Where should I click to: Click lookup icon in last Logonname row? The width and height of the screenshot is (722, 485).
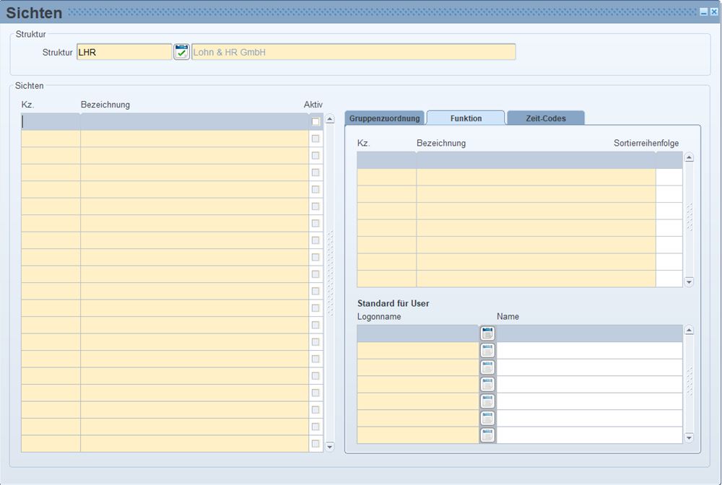(x=487, y=435)
